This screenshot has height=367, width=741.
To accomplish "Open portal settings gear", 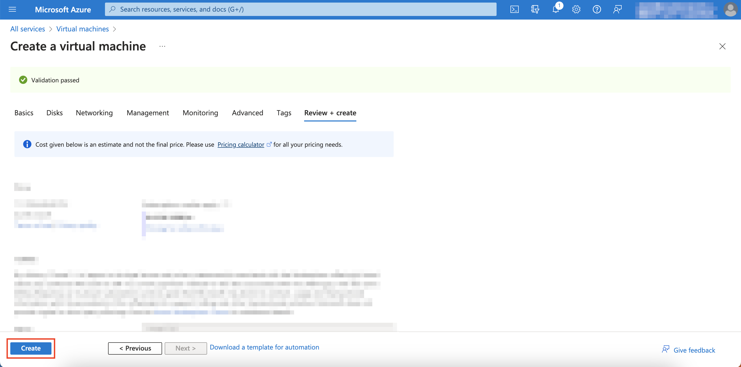I will tap(576, 9).
